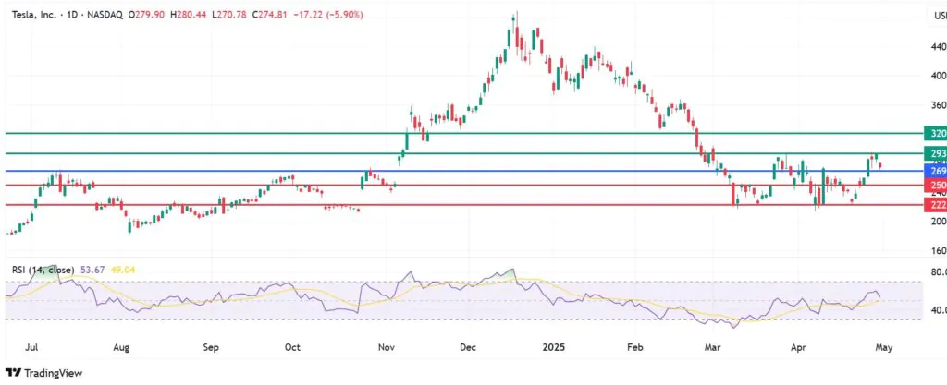947x385 pixels.
Task: Click the purple RSI value 53.67
Action: (x=92, y=270)
